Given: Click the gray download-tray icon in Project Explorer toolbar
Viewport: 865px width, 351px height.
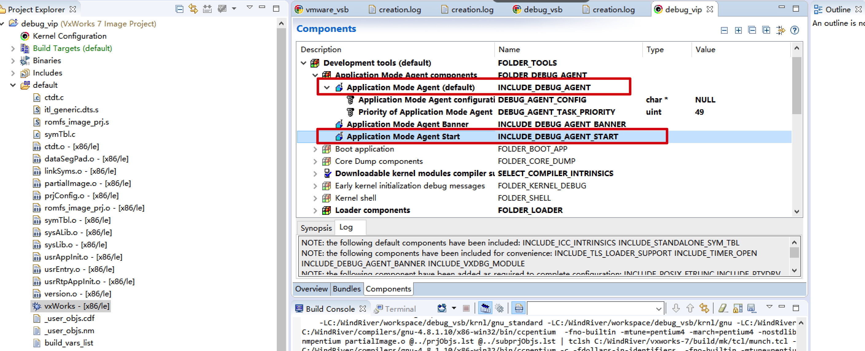Looking at the screenshot, I should [208, 9].
